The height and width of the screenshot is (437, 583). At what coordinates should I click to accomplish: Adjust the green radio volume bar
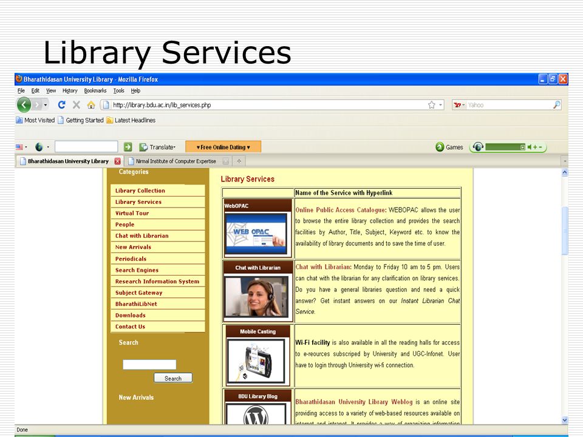pyautogui.click(x=505, y=147)
